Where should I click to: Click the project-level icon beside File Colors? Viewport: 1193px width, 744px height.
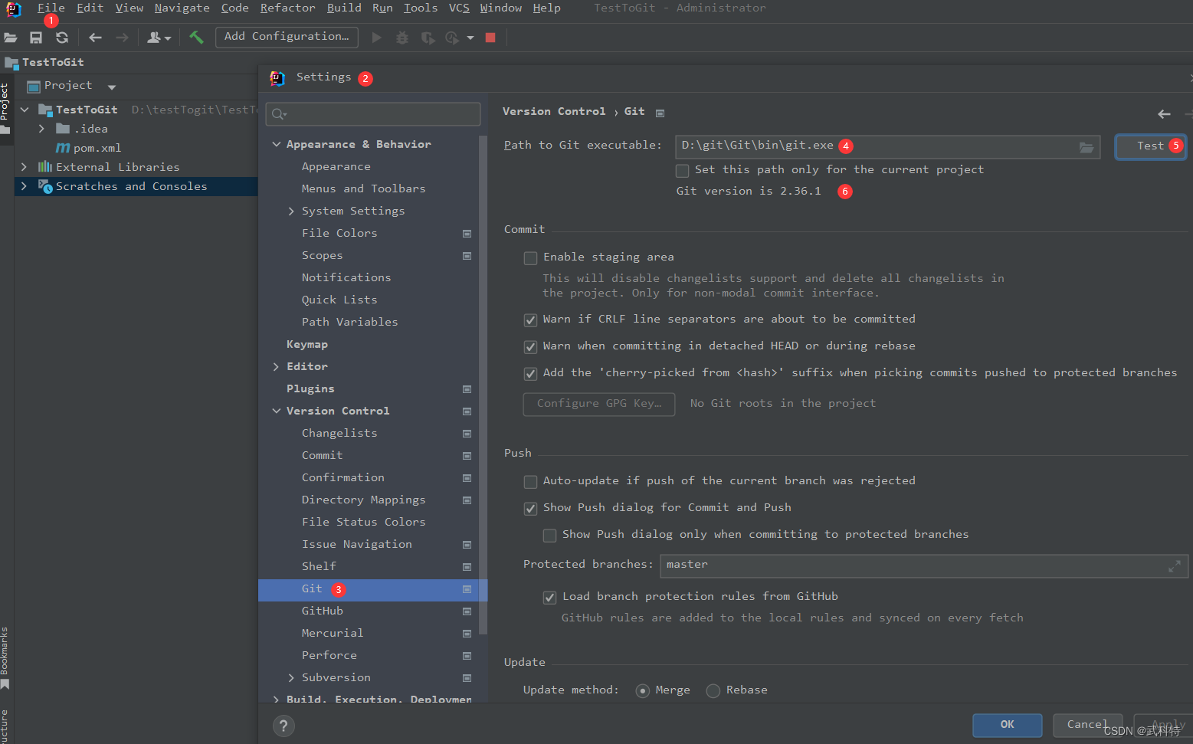(x=467, y=234)
